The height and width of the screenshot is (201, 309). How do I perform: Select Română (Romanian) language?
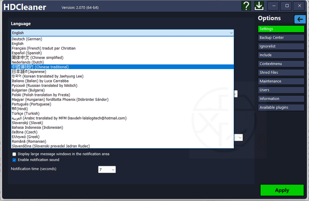(x=122, y=141)
